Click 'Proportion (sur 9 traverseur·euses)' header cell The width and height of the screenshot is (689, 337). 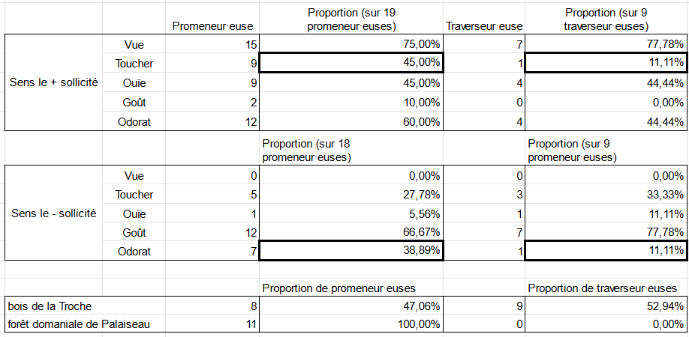pos(606,19)
